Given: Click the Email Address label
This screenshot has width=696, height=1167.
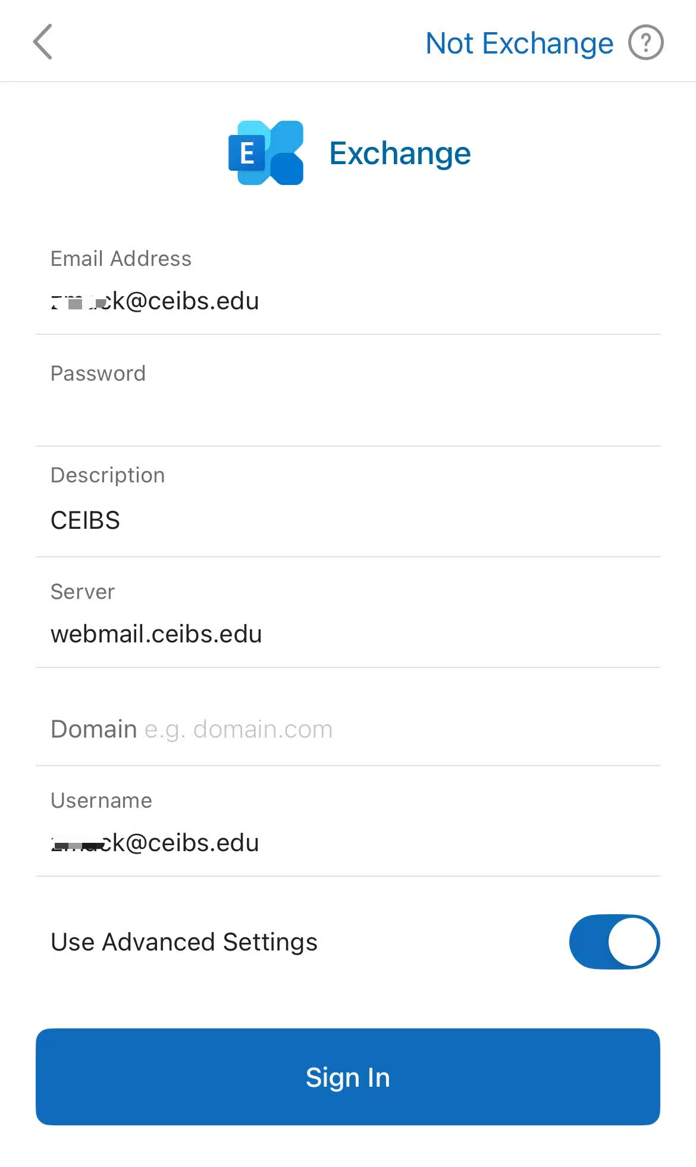Looking at the screenshot, I should pos(121,259).
